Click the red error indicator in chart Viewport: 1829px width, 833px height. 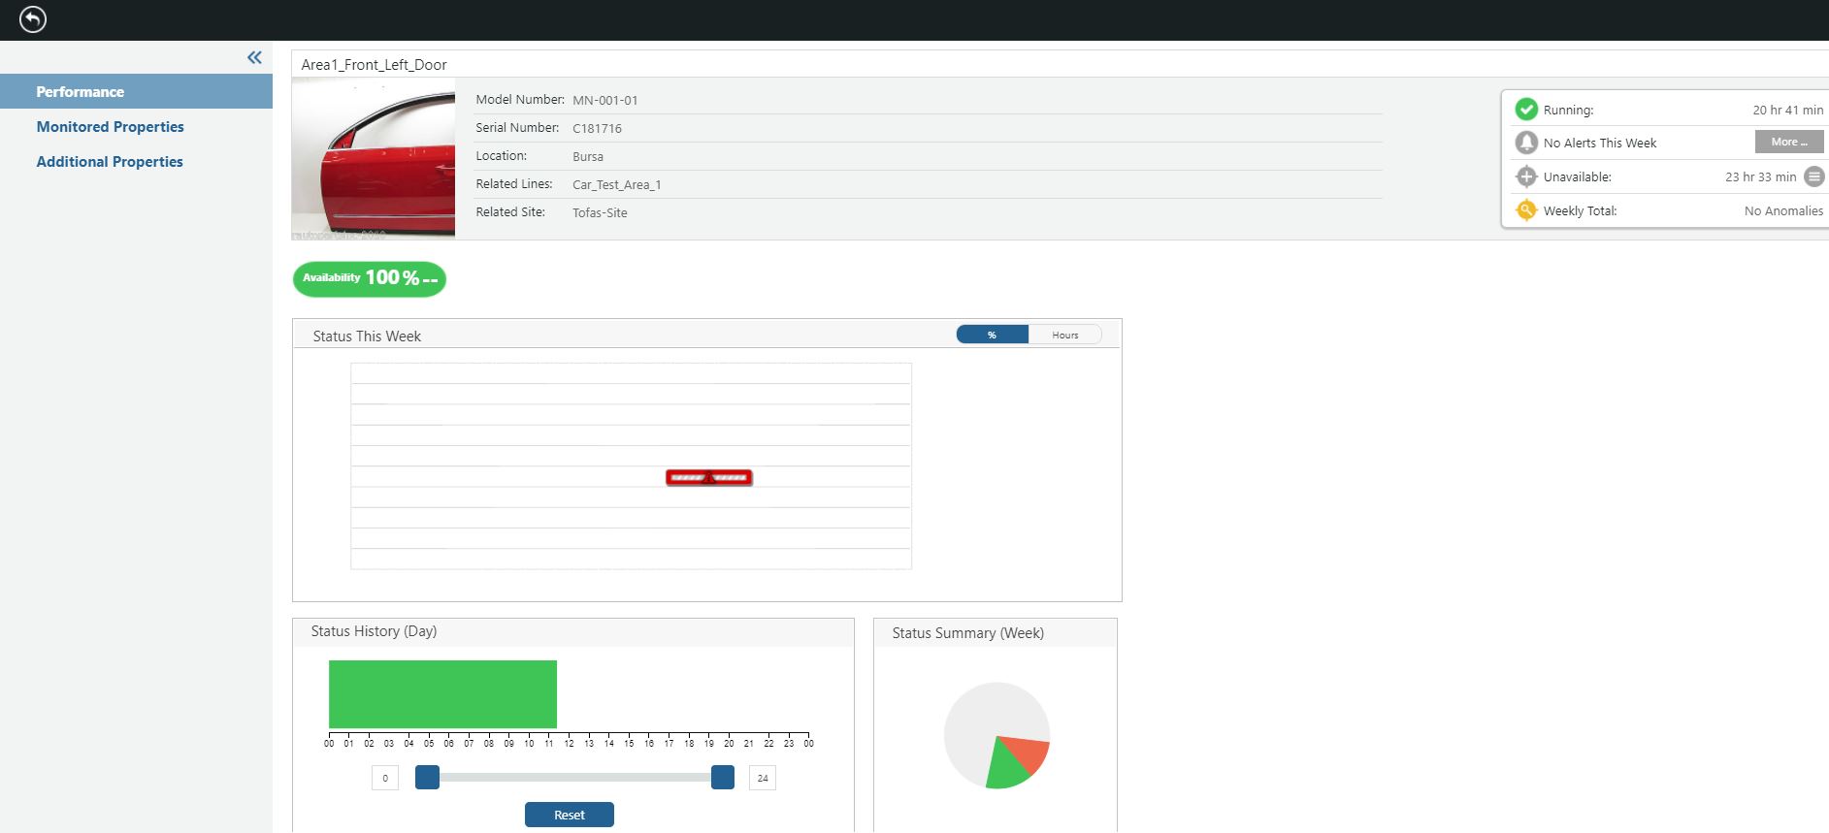click(709, 477)
